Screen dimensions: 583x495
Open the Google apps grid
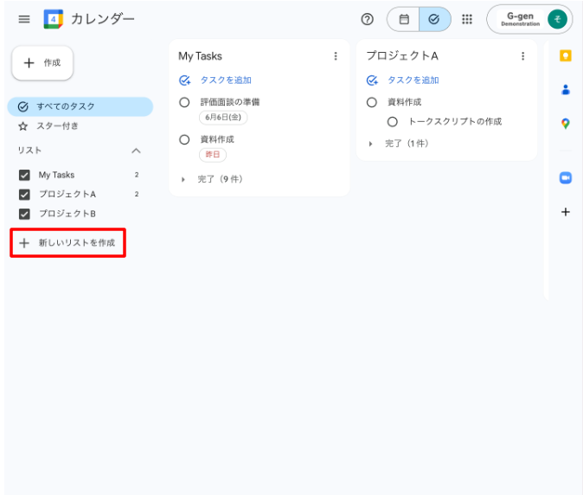coord(467,19)
